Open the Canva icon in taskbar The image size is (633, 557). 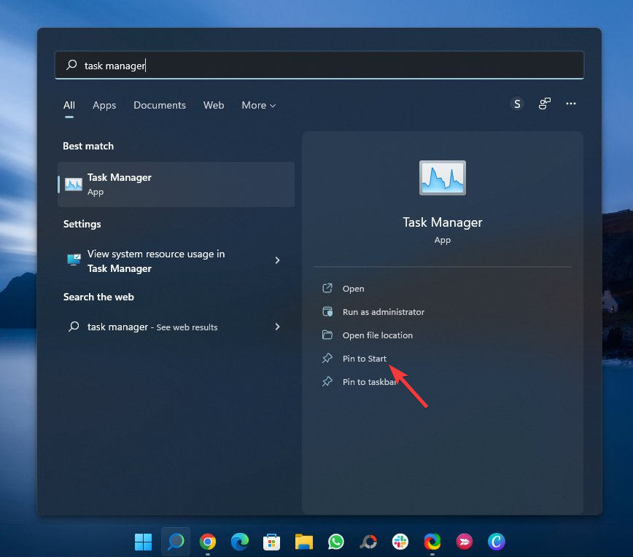click(x=497, y=542)
